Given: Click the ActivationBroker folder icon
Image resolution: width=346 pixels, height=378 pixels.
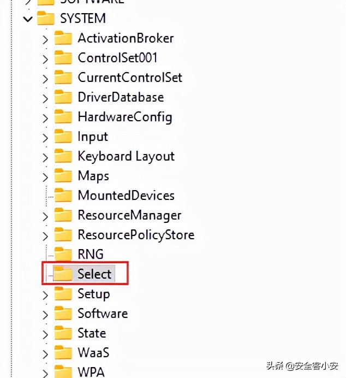Looking at the screenshot, I should (63, 38).
